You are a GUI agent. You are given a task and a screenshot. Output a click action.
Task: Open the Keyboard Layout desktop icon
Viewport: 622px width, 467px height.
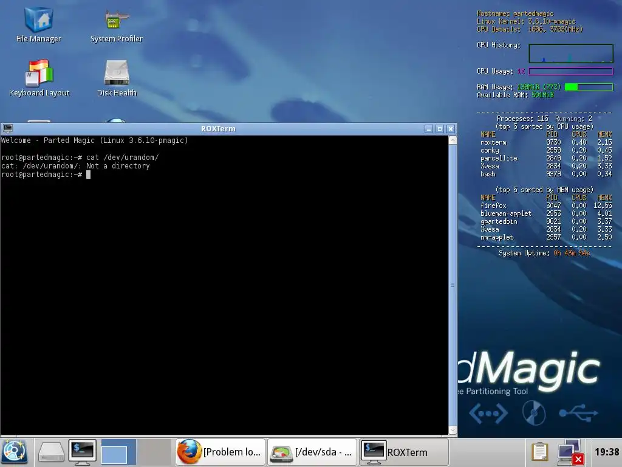(x=39, y=78)
